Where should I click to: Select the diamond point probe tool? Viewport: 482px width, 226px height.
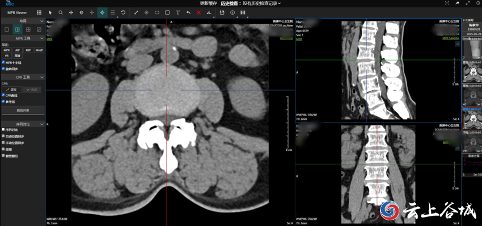click(x=147, y=12)
